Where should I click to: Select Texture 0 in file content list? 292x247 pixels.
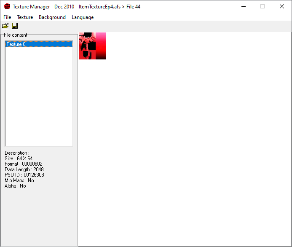39,44
